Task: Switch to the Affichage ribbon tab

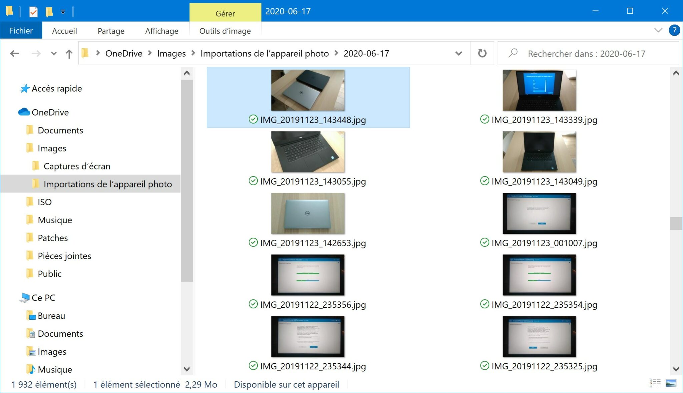Action: (161, 31)
